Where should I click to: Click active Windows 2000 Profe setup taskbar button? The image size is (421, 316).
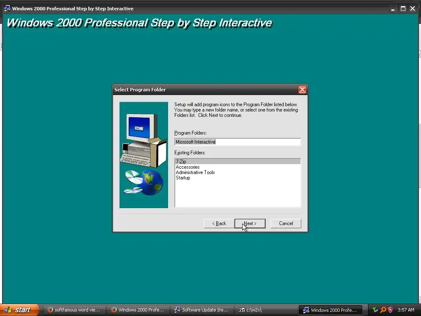(x=331, y=310)
